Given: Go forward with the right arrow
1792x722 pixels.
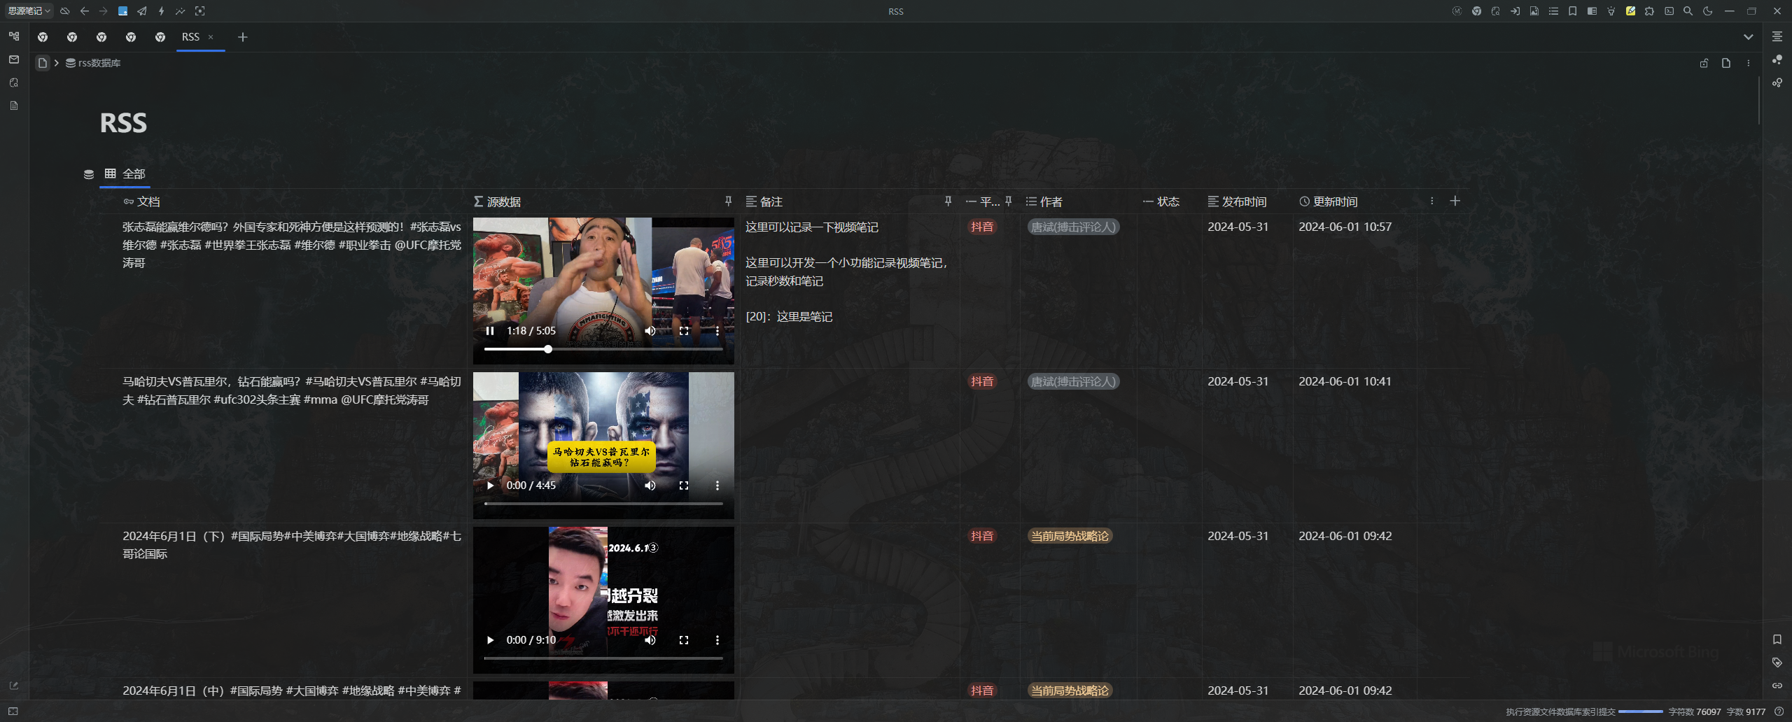Looking at the screenshot, I should [x=104, y=11].
